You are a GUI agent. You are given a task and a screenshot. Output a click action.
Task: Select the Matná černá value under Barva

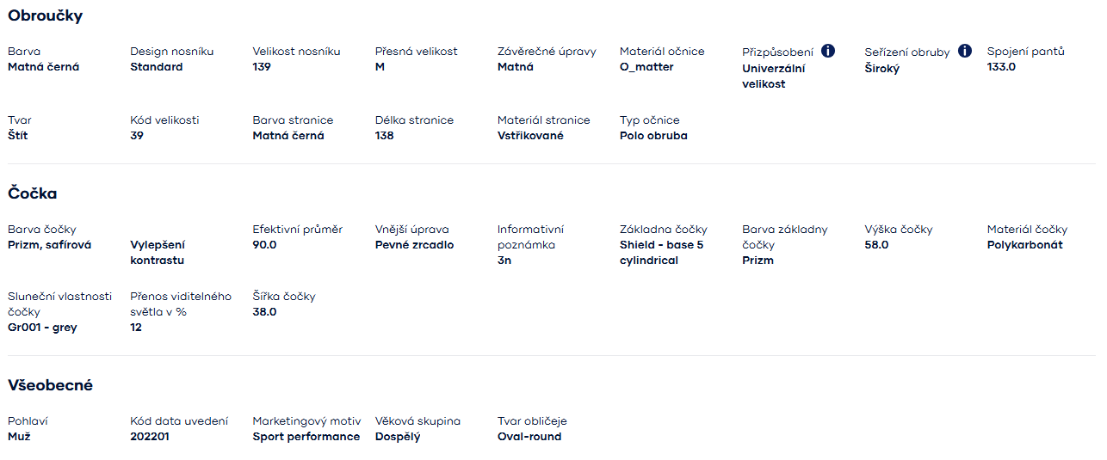[43, 67]
